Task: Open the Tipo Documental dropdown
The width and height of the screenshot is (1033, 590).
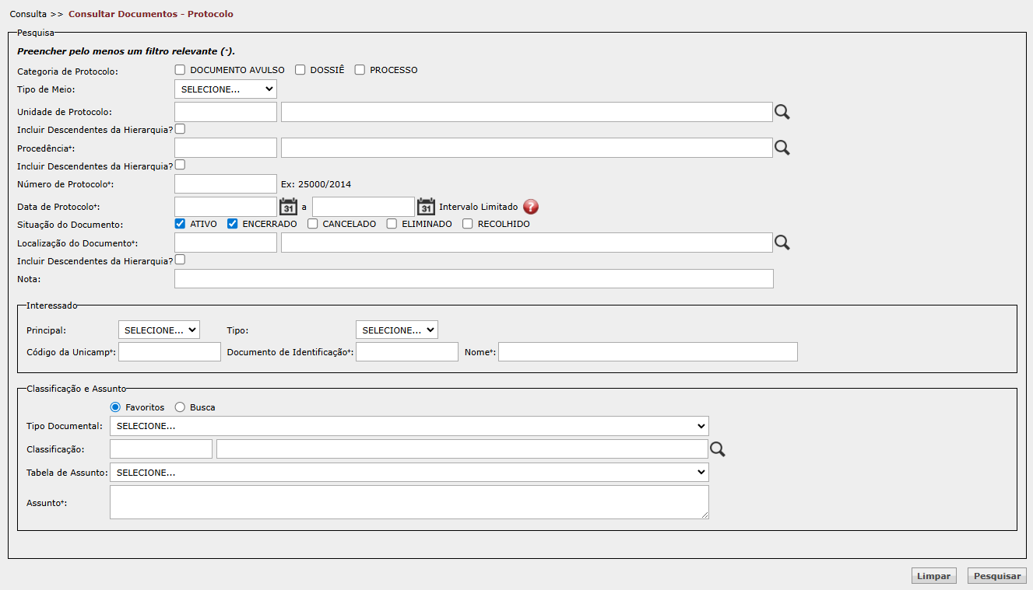Action: click(409, 426)
